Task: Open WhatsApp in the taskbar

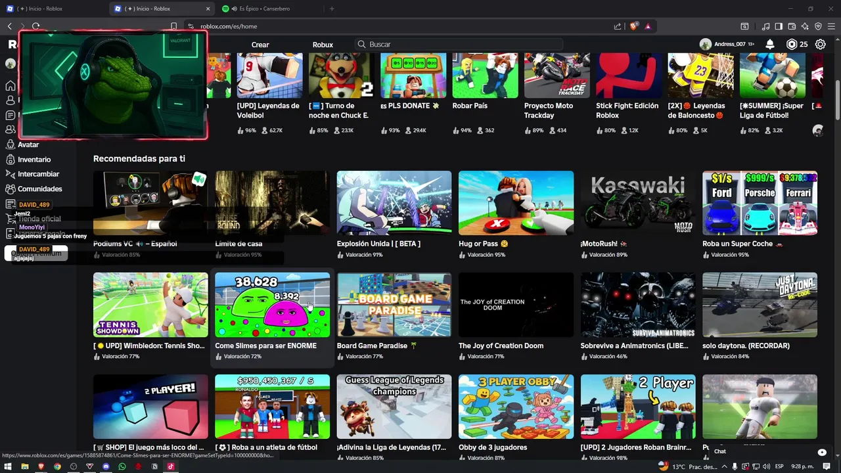Action: (x=122, y=466)
